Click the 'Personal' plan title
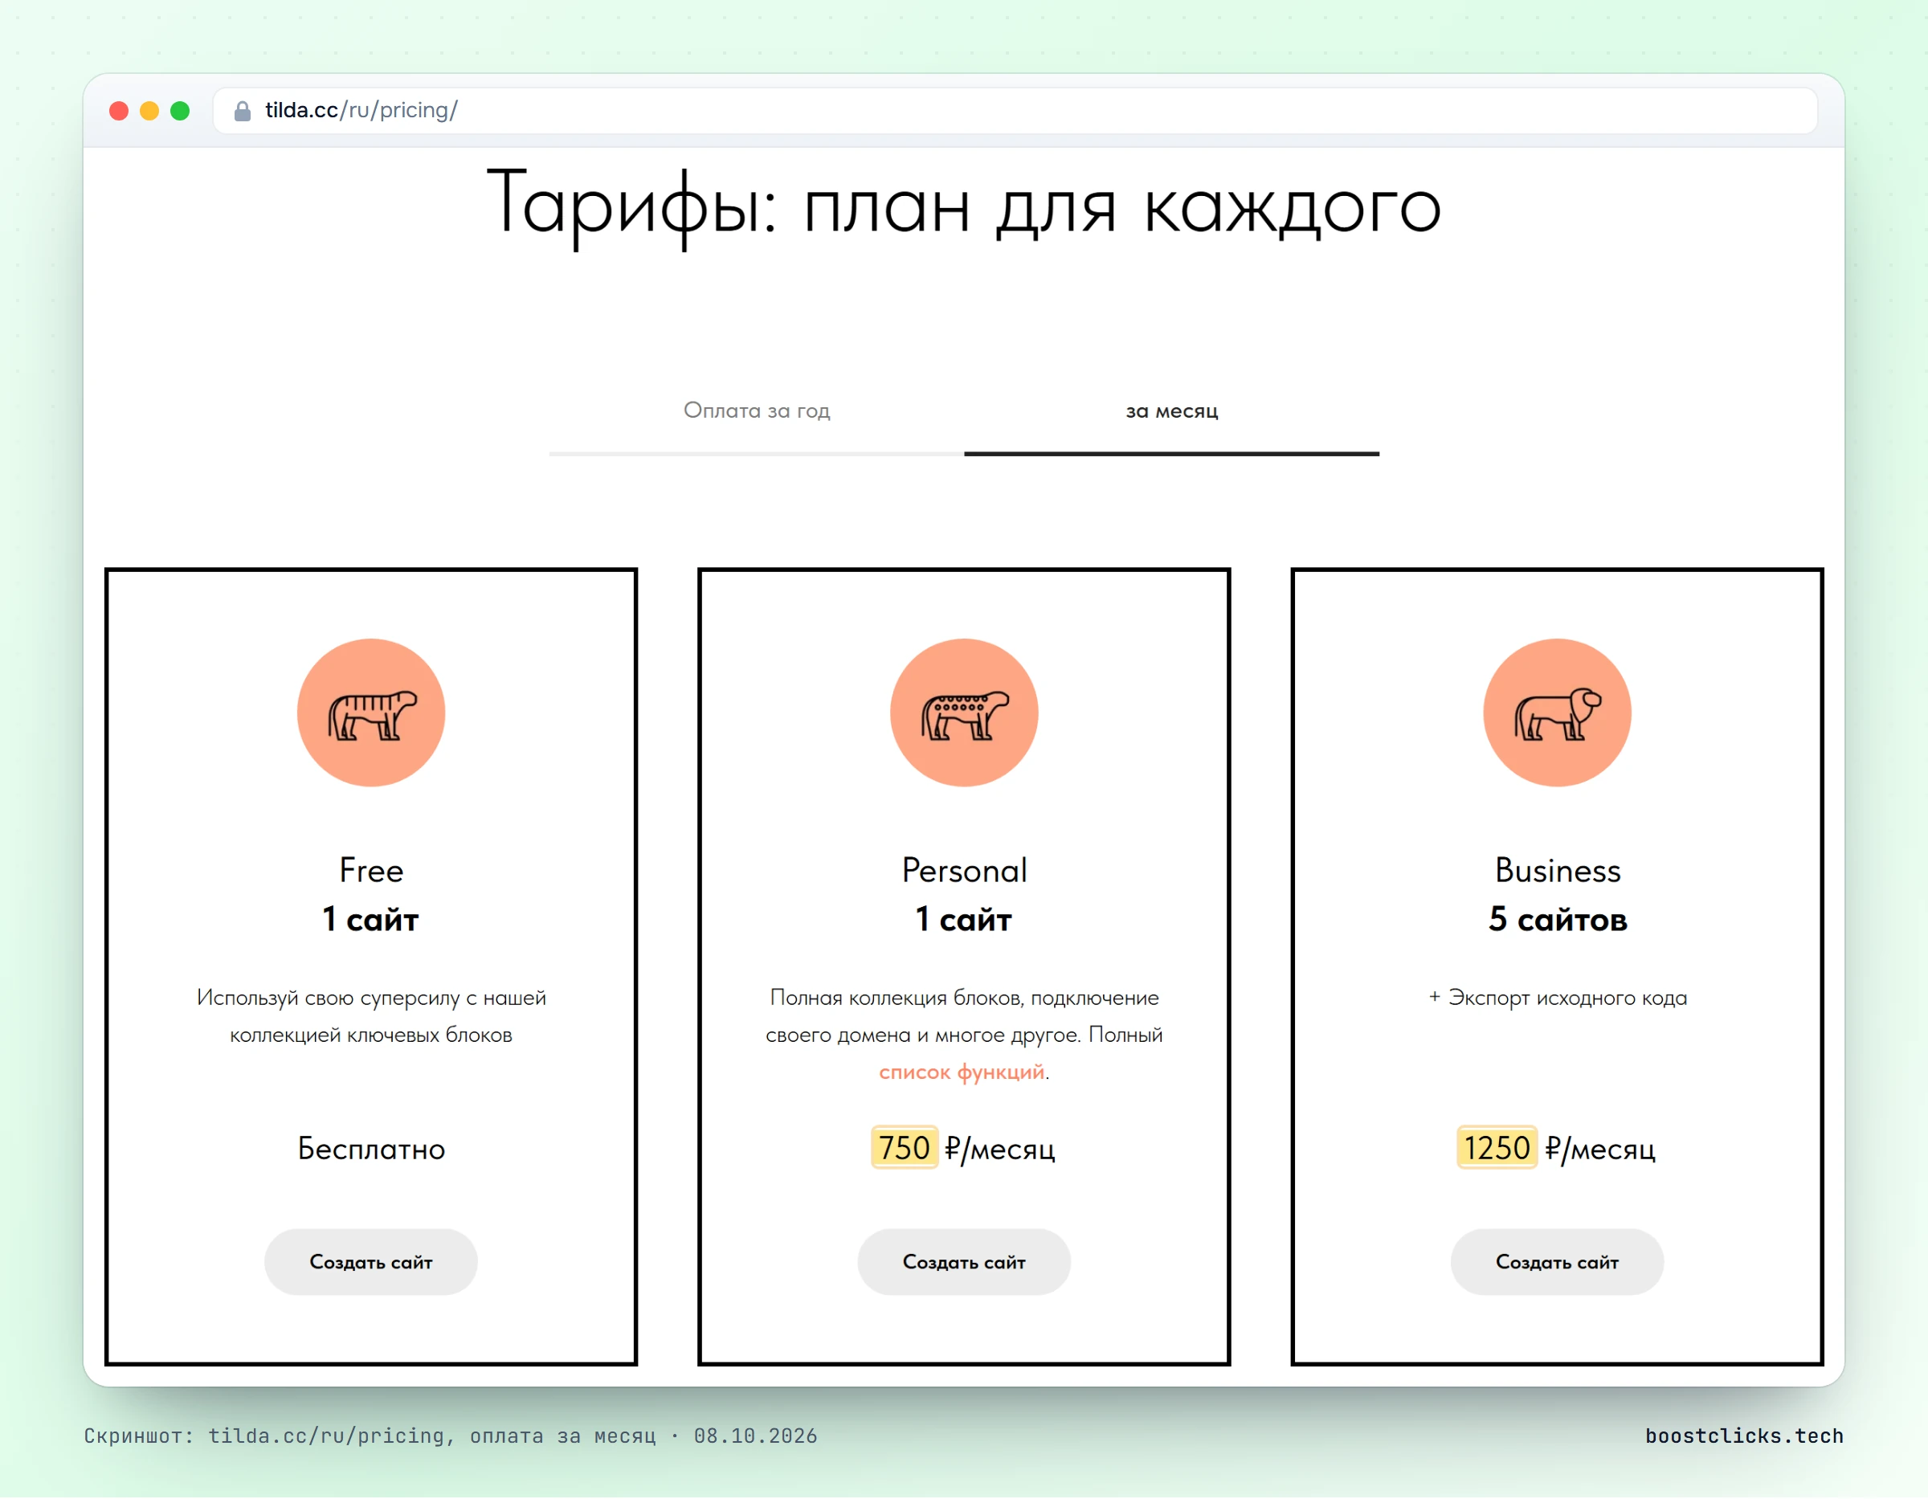1928x1499 pixels. [964, 872]
